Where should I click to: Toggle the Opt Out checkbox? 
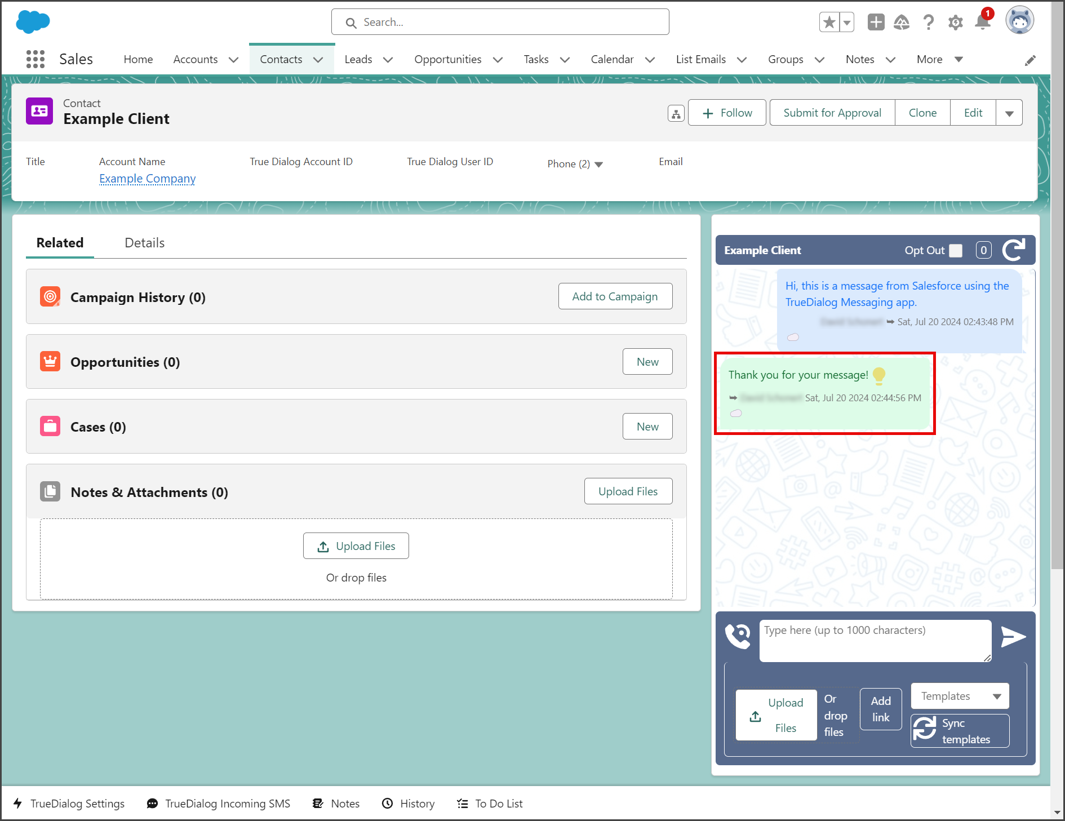[x=956, y=250]
